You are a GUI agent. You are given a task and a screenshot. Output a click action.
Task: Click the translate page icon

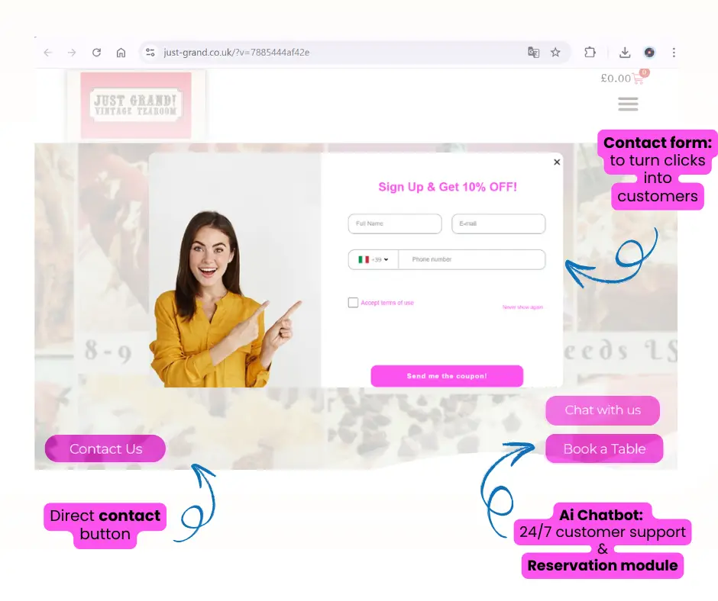click(x=533, y=53)
